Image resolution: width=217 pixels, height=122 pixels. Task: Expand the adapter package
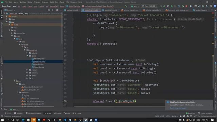click(x=27, y=53)
